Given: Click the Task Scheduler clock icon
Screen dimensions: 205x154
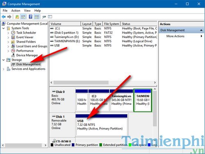Looking at the screenshot, I should click(x=13, y=33).
